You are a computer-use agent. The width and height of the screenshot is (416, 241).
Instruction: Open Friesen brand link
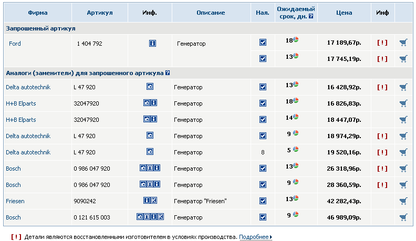(x=15, y=201)
